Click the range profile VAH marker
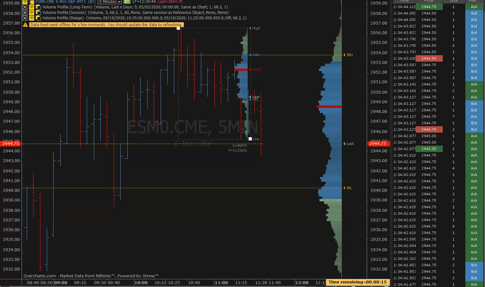This screenshot has width=485, height=287. [255, 55]
